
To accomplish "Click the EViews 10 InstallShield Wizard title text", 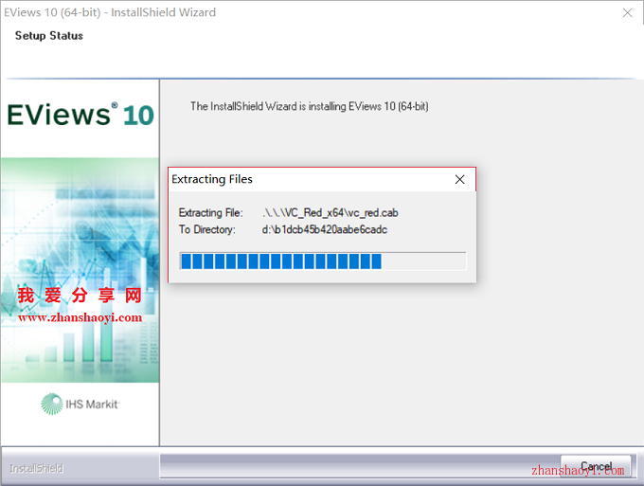I will (x=110, y=12).
